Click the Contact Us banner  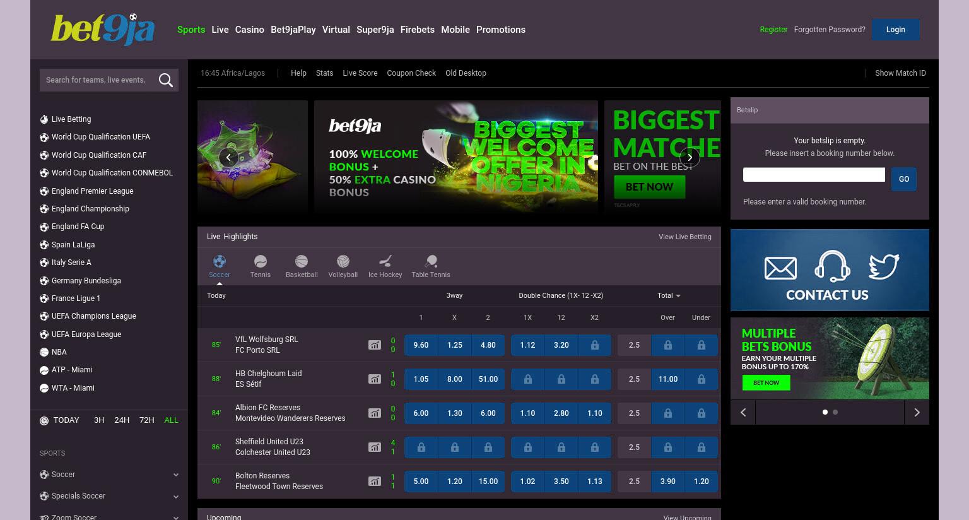pos(830,270)
